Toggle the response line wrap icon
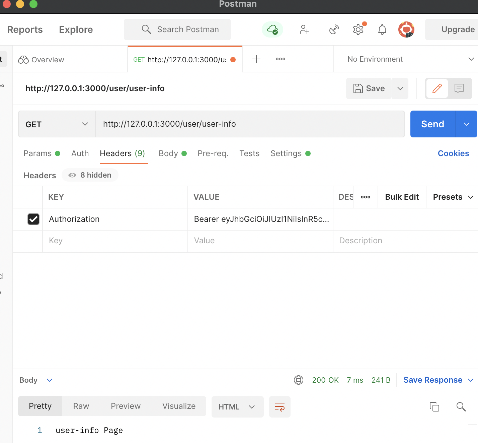Screen dimensions: 478x443 (x=280, y=407)
